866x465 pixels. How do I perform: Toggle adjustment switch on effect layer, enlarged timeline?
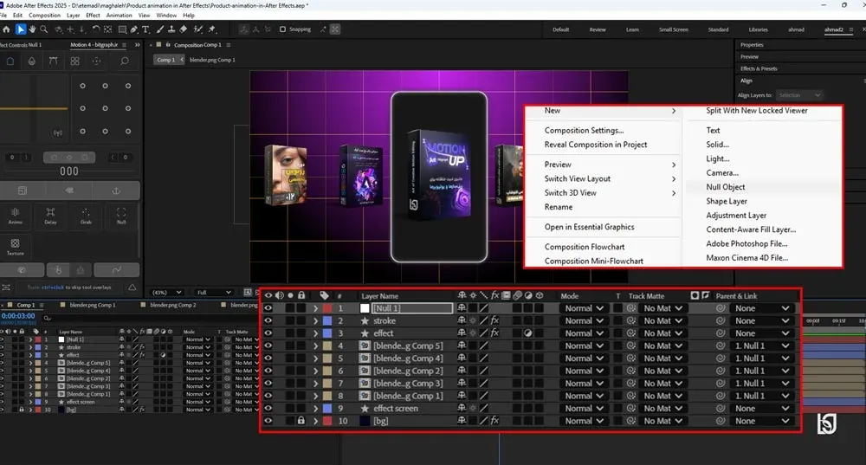click(x=528, y=333)
